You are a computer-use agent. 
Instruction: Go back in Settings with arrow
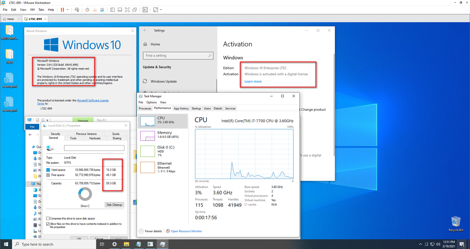[x=145, y=30]
